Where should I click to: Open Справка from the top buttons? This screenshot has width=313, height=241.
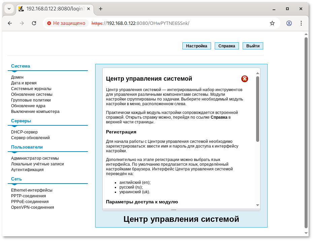pos(227,46)
